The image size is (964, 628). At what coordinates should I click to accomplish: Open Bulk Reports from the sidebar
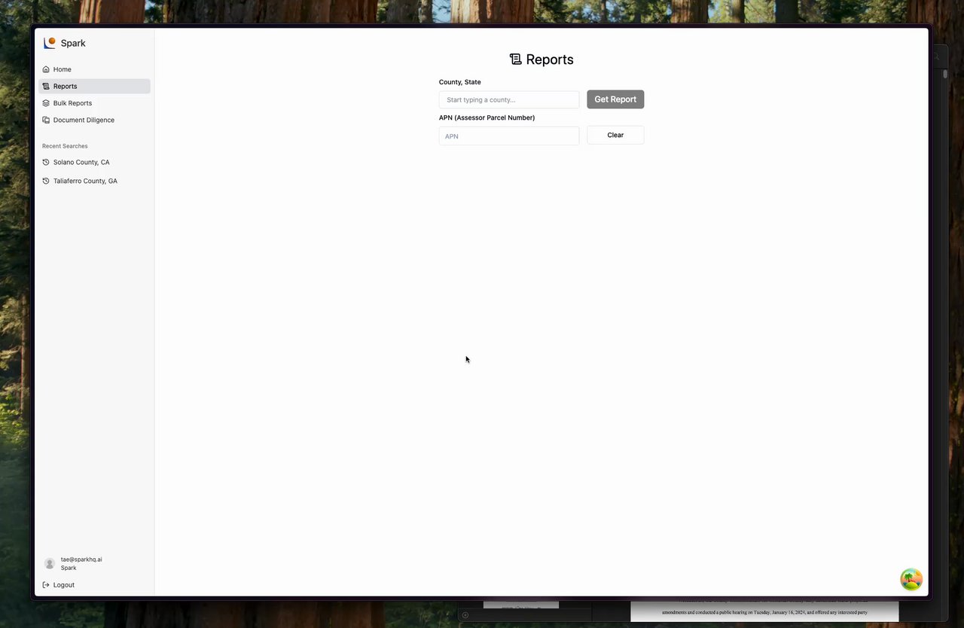click(94, 103)
